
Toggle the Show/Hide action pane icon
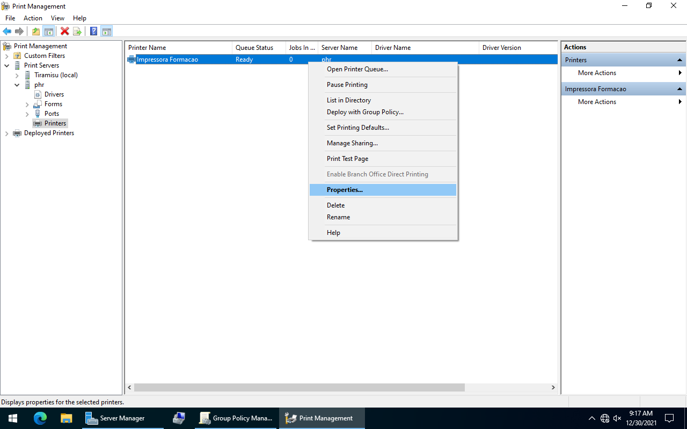[x=107, y=31]
